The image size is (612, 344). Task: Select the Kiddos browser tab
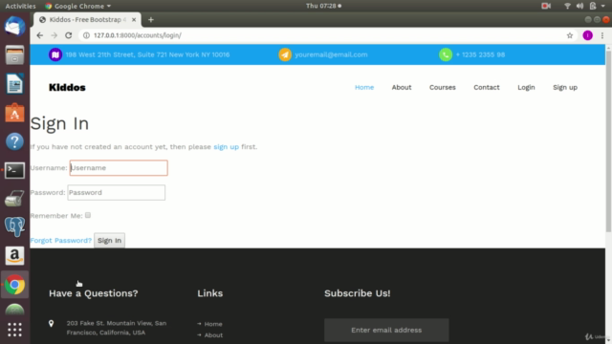coord(87,19)
